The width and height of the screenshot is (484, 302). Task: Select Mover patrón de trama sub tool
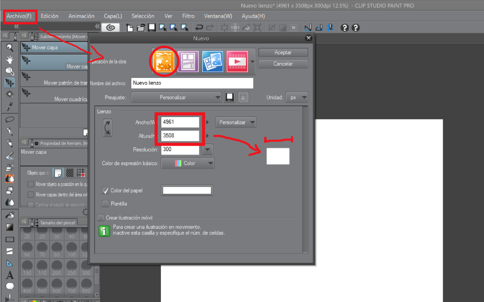(54, 79)
